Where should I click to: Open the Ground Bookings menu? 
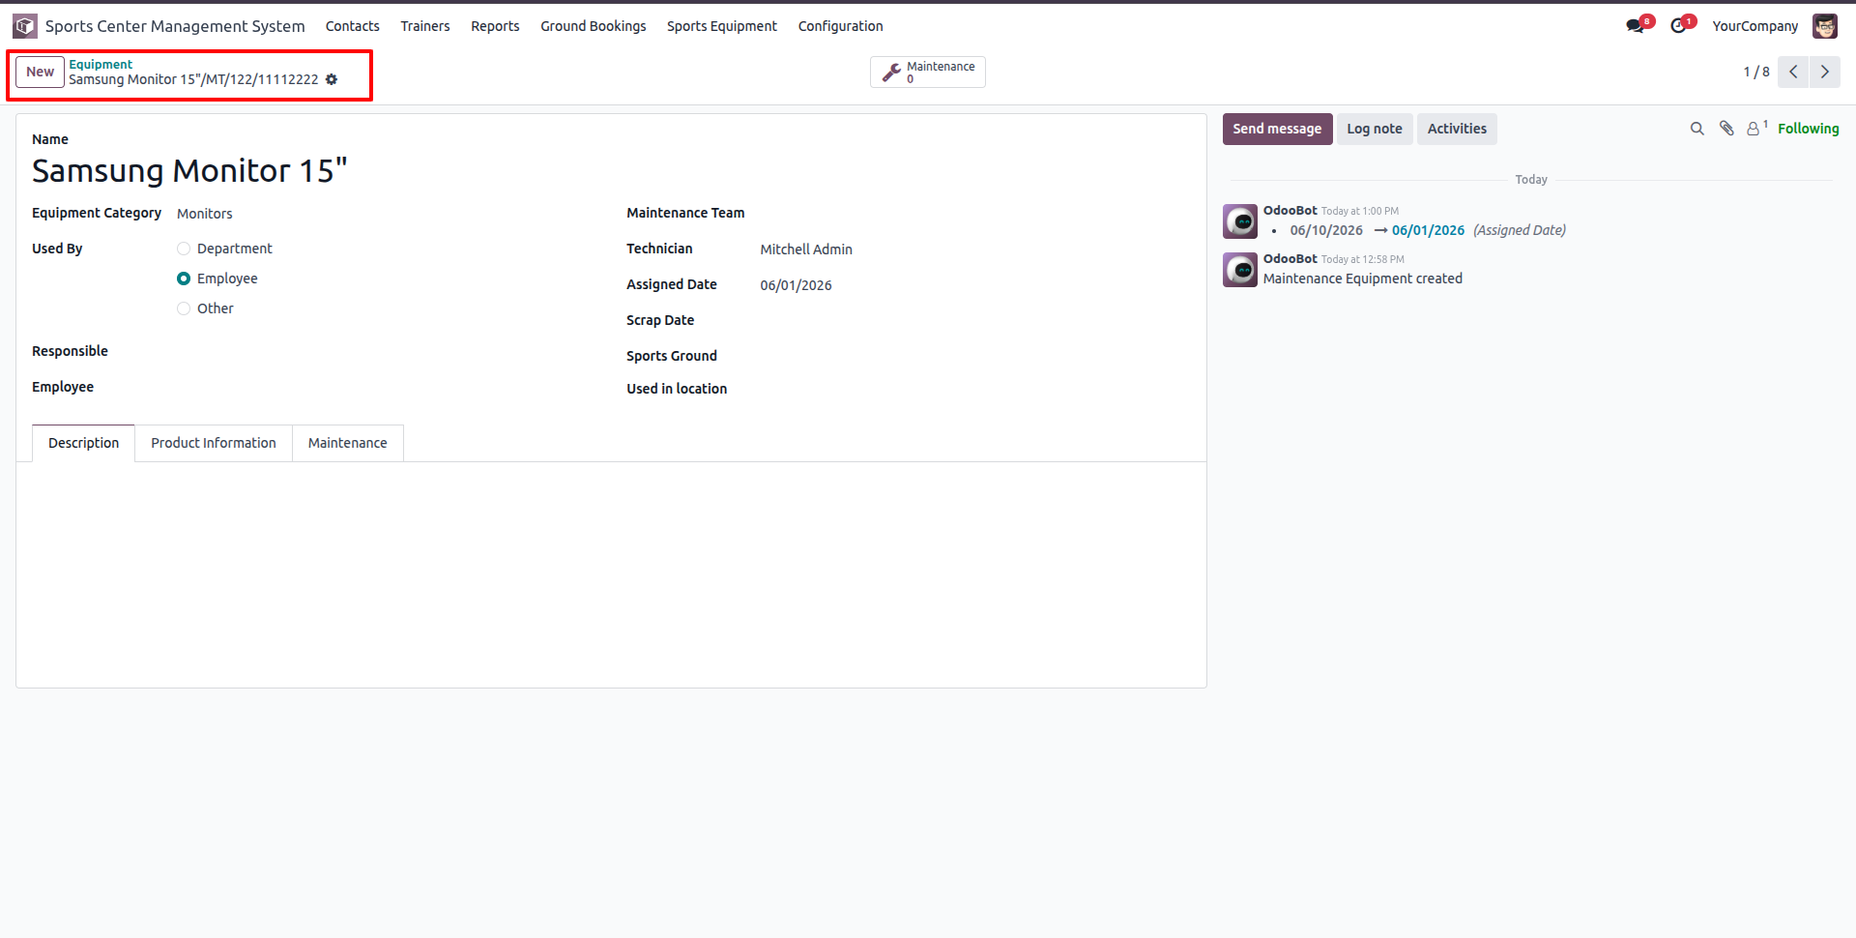(x=594, y=26)
